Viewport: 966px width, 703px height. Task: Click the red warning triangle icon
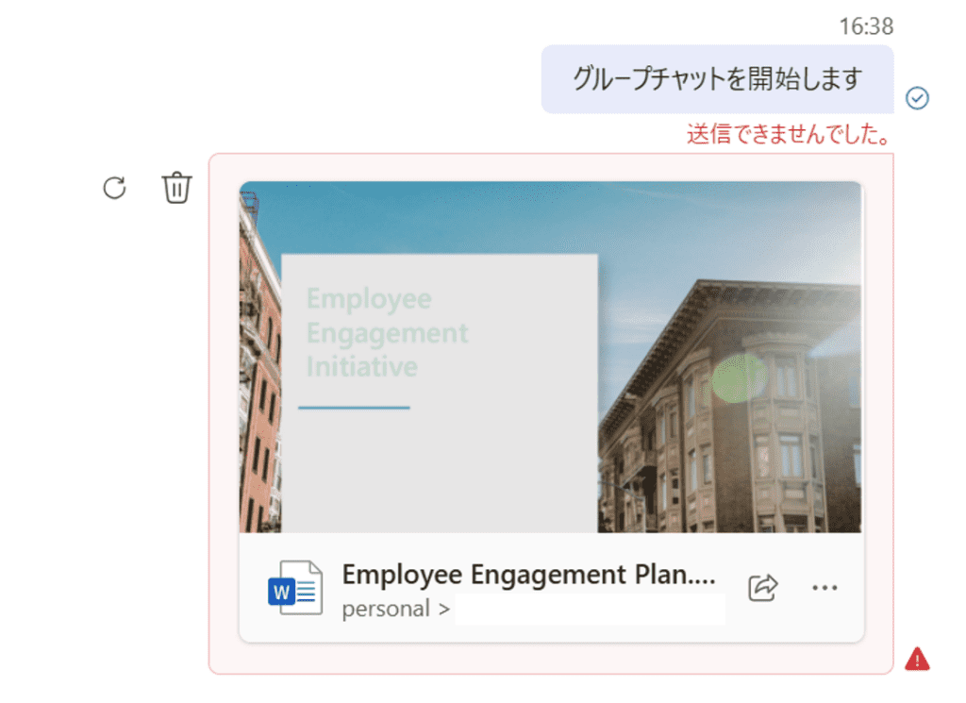click(x=916, y=659)
